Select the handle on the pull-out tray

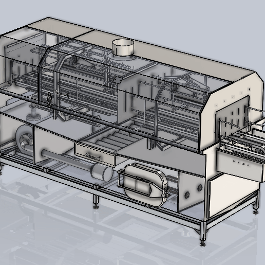click(x=93, y=157)
